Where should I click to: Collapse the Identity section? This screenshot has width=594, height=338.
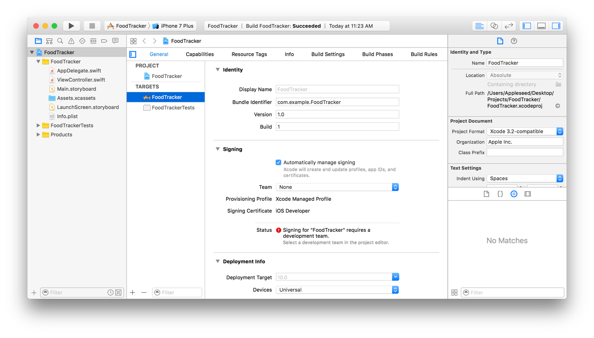tap(218, 70)
